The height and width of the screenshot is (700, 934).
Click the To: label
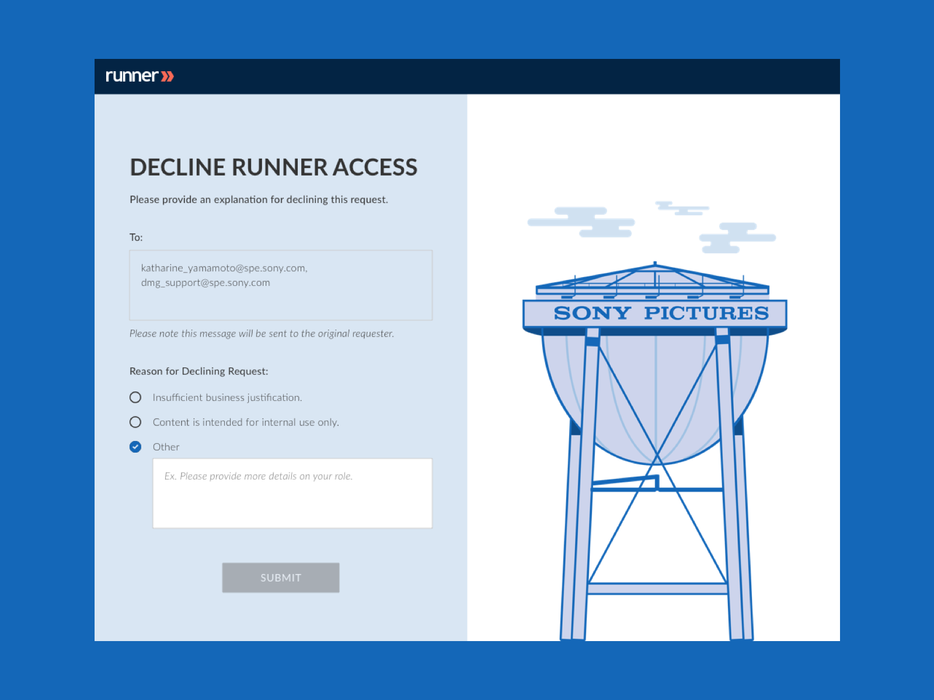(136, 237)
